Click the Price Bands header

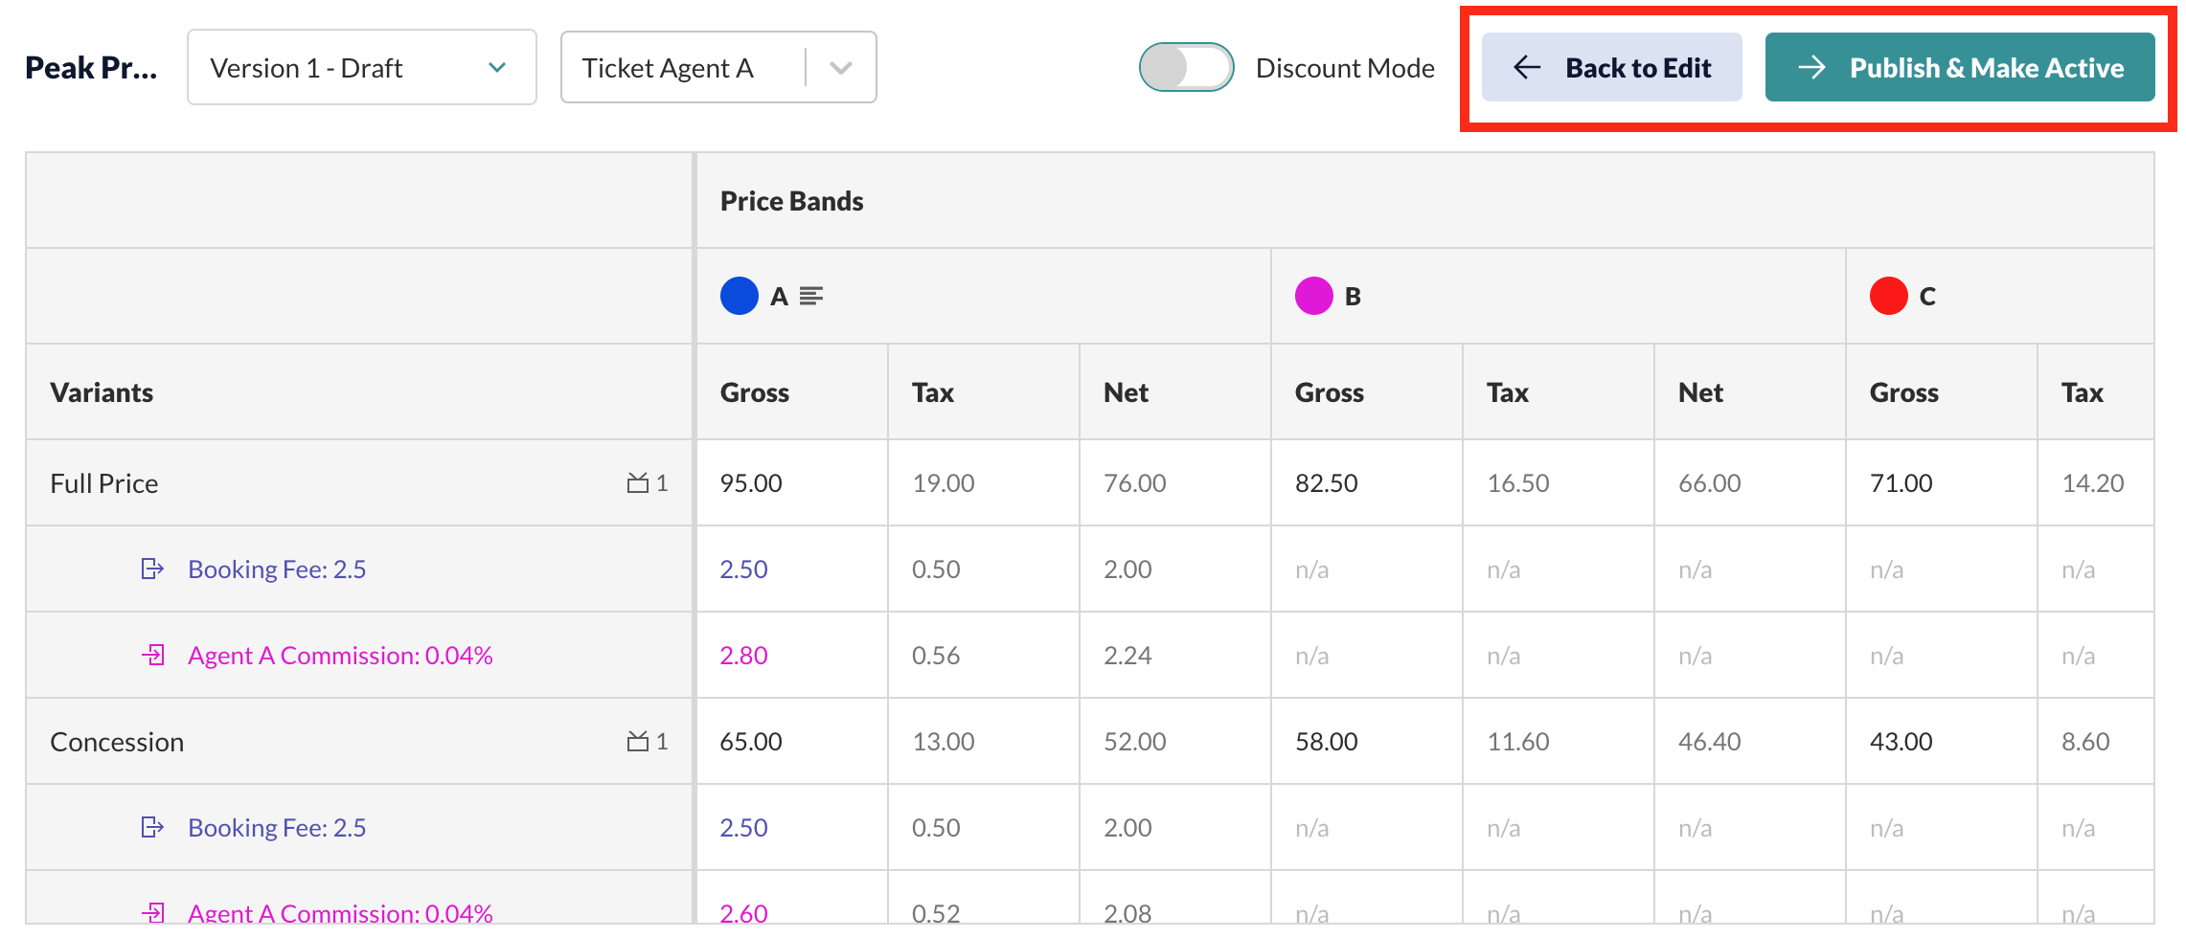pyautogui.click(x=791, y=201)
